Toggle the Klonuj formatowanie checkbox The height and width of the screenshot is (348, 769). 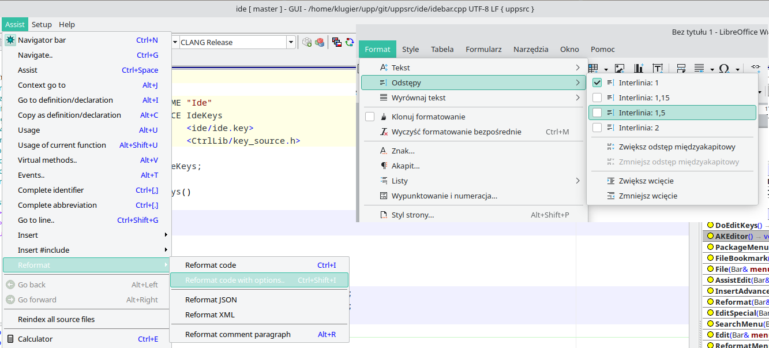(370, 117)
